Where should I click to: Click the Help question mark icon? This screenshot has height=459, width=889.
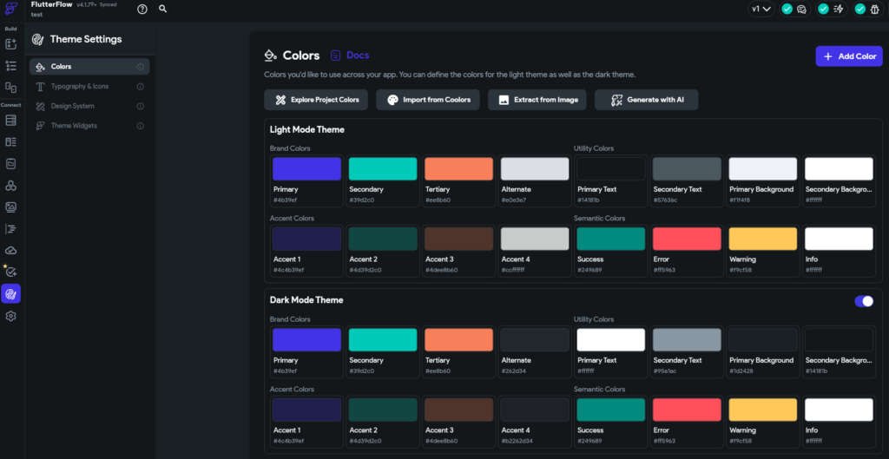click(142, 9)
